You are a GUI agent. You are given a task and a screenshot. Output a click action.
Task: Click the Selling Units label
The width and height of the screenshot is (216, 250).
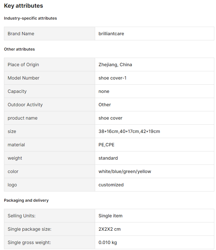(x=22, y=216)
